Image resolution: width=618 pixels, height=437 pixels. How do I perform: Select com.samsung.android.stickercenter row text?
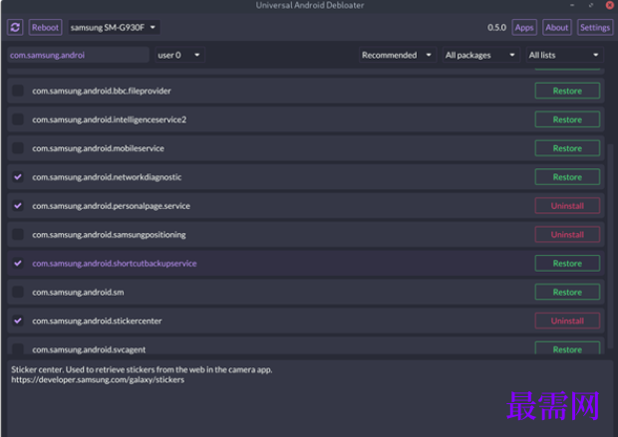97,321
